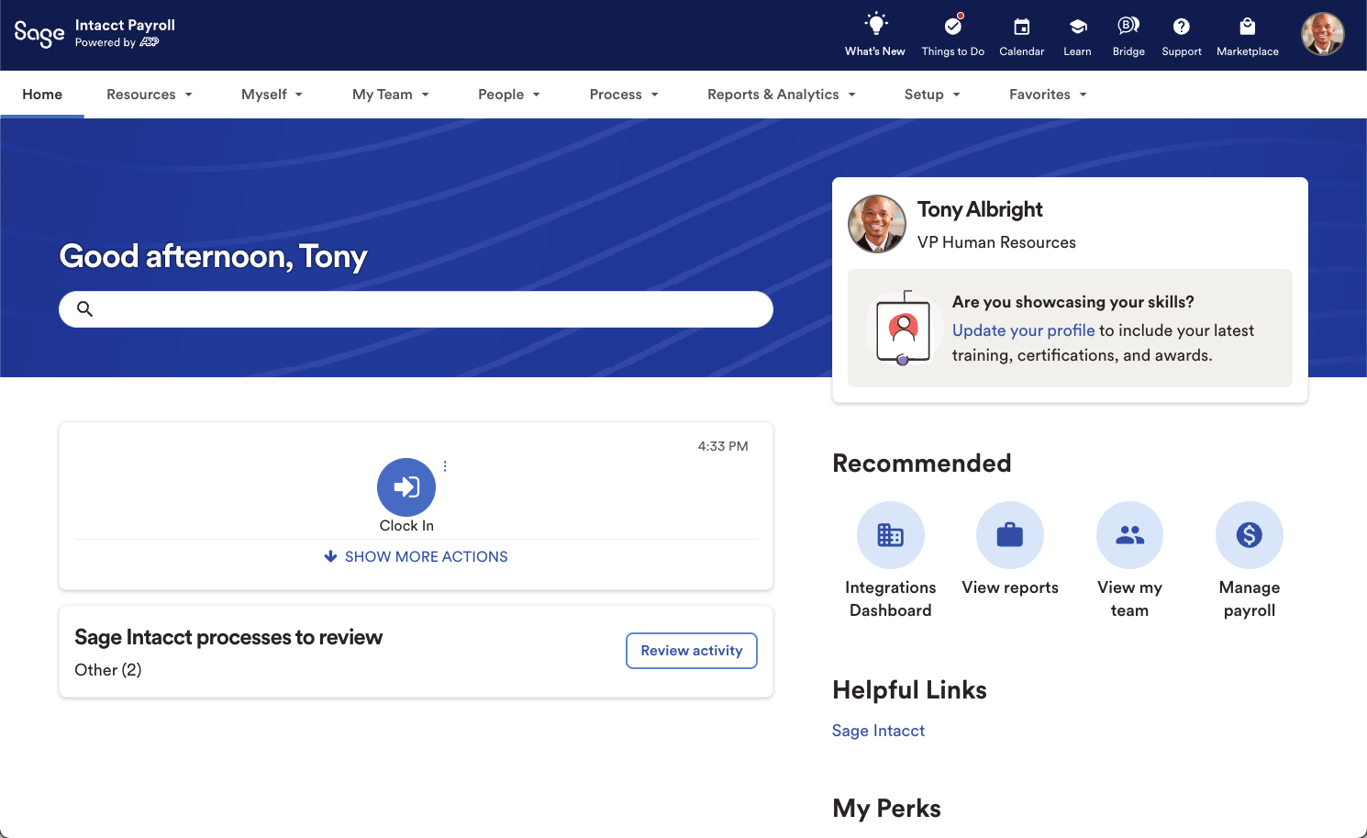Open Things to Do checklist icon
The image size is (1367, 838).
point(952,26)
